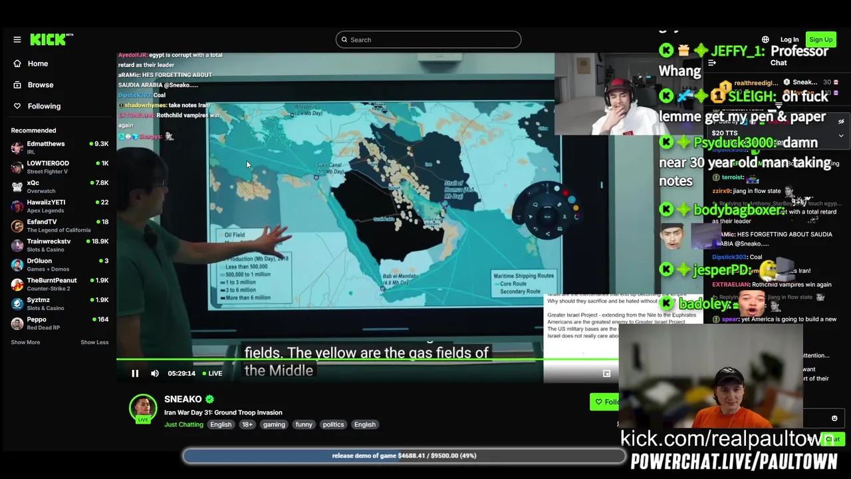Open the language globe menu
This screenshot has height=479, width=851.
click(765, 40)
